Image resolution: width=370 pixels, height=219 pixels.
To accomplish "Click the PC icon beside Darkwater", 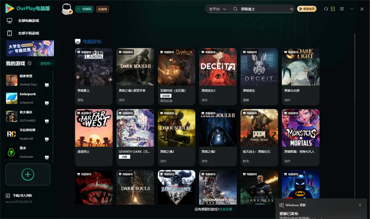I will (x=47, y=158).
